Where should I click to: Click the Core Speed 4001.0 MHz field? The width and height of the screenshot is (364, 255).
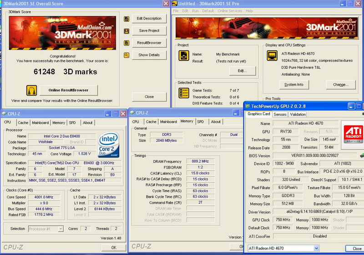pyautogui.click(x=44, y=197)
